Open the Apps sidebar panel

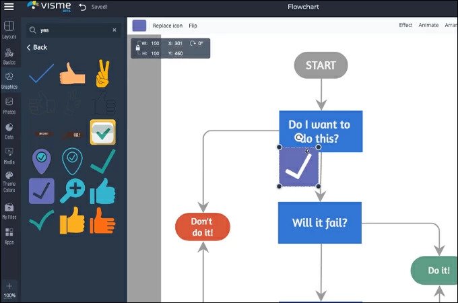(9, 235)
